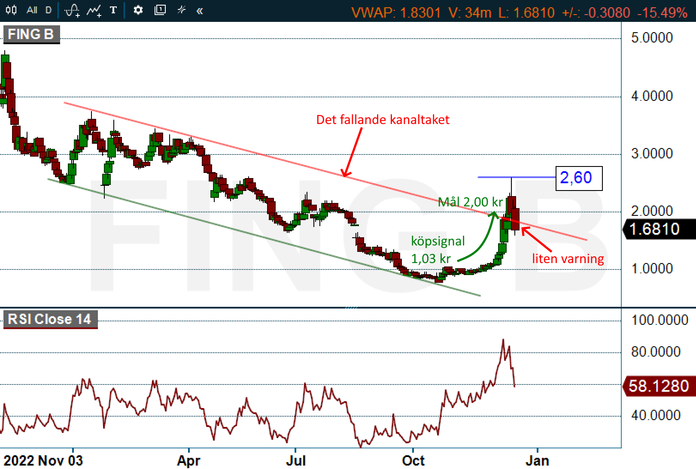This screenshot has width=696, height=469.
Task: Click the 'Mål 2,00 kr' annotation text
Action: (x=470, y=202)
